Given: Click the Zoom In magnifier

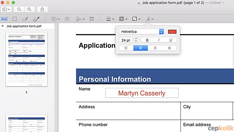Looking at the screenshot, I should [x=29, y=9].
